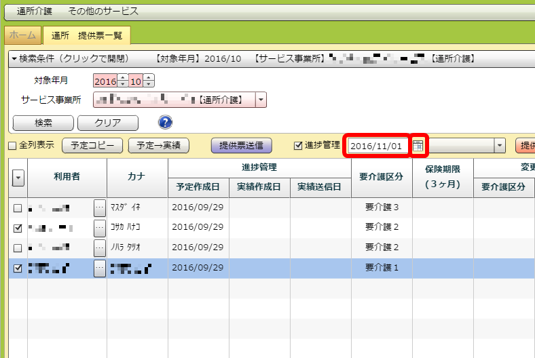Open the dropdown right of the date field
The image size is (535, 358).
[500, 145]
